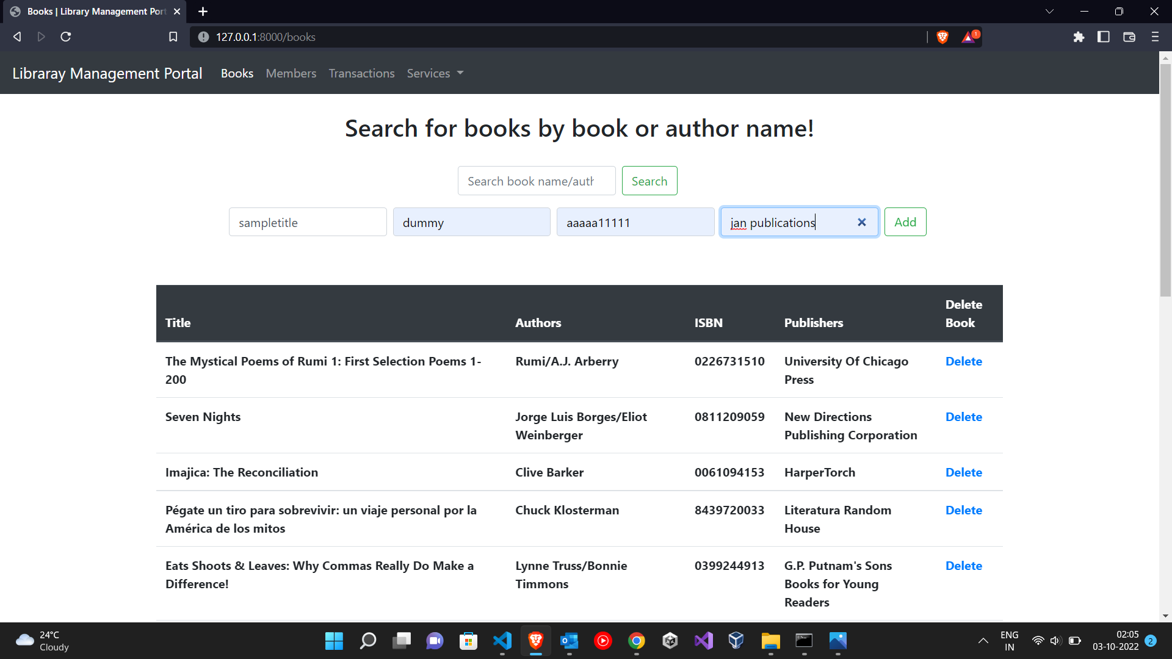The width and height of the screenshot is (1172, 659).
Task: Clear the publisher field using the X icon
Action: (861, 222)
